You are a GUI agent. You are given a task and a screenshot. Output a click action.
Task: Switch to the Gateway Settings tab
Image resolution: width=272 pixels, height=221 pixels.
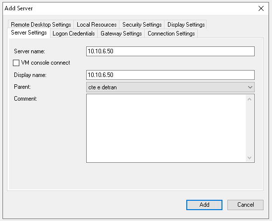click(121, 34)
